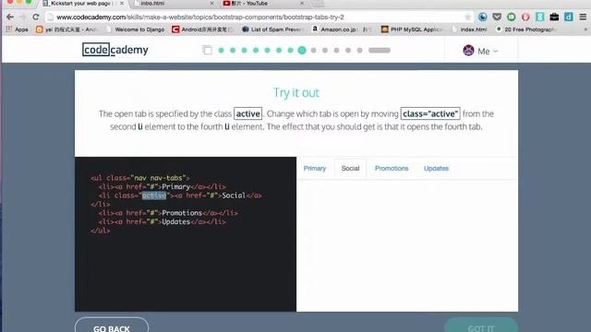Open the black briefcase extension icon
The width and height of the screenshot is (591, 332).
(x=554, y=17)
